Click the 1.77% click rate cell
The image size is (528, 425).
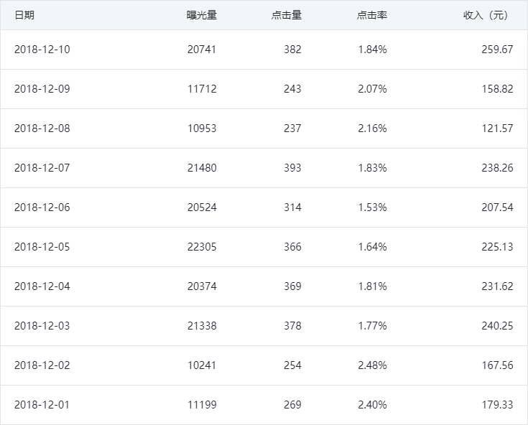(372, 326)
